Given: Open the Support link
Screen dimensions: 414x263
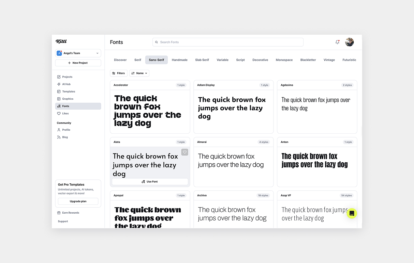Looking at the screenshot, I should [63, 221].
